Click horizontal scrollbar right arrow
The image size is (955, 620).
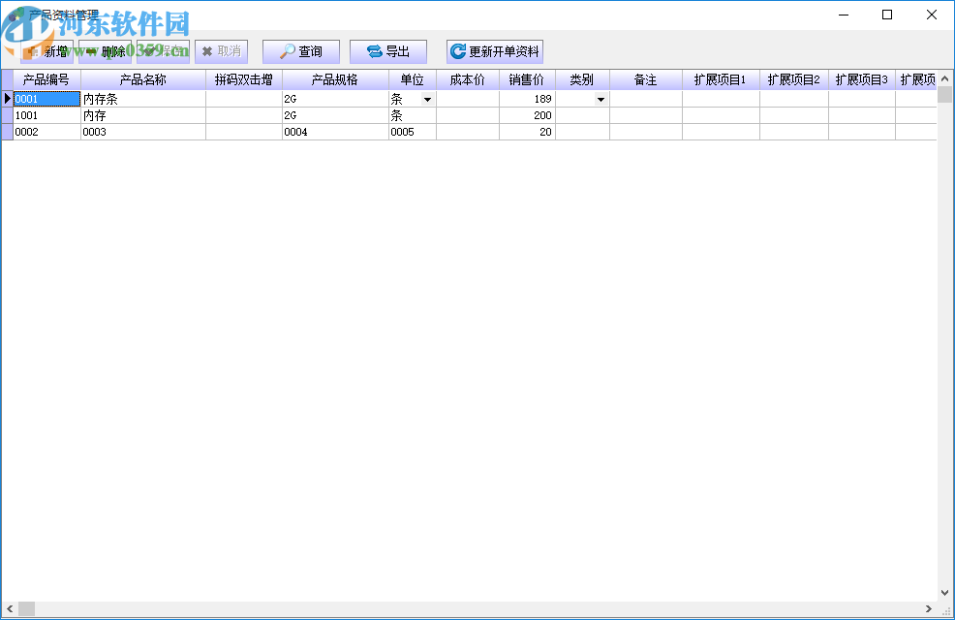point(929,608)
